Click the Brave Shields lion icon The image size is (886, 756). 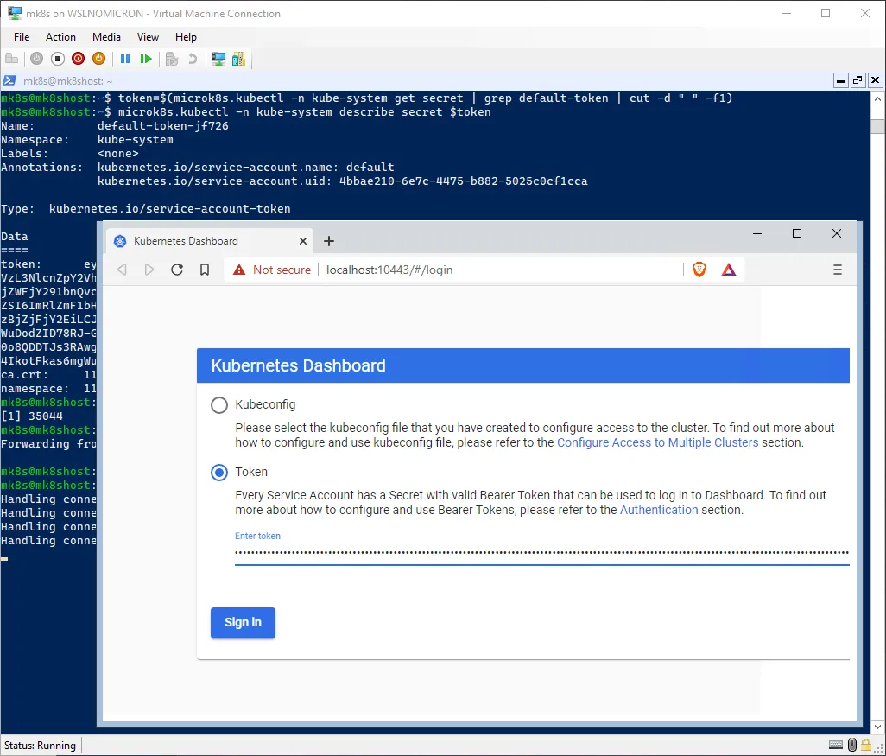click(x=699, y=270)
